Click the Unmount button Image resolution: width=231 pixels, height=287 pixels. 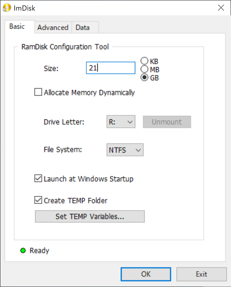pos(167,122)
